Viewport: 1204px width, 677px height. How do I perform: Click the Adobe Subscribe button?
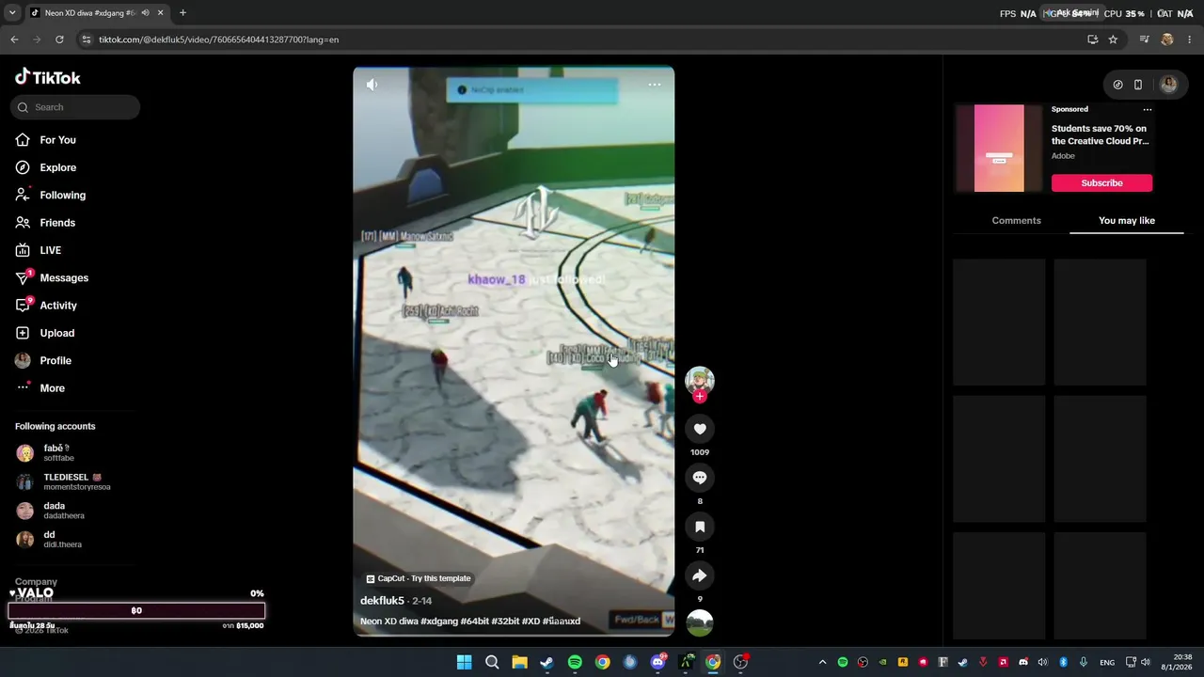(x=1101, y=183)
